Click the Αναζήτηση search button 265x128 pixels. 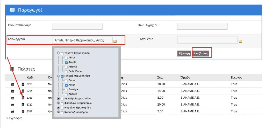coord(200,54)
